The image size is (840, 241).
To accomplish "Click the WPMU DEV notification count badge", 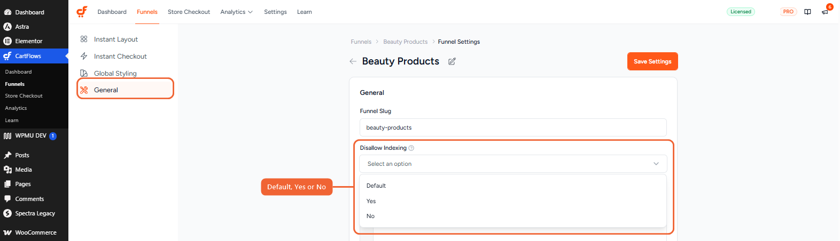I will (x=53, y=136).
